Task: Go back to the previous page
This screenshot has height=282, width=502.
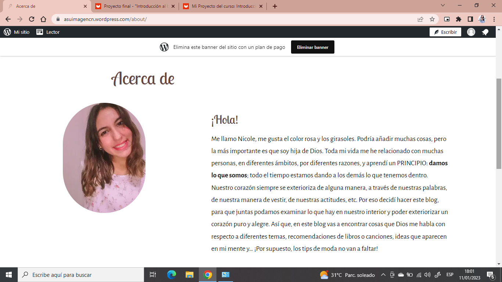Action: [8, 19]
